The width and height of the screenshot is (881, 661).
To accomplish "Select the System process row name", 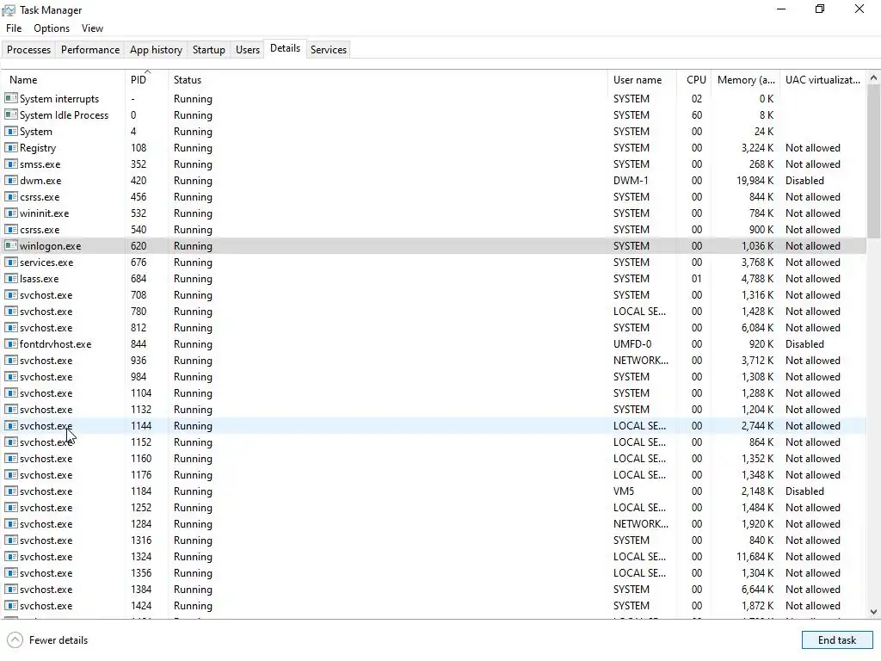I will click(36, 132).
